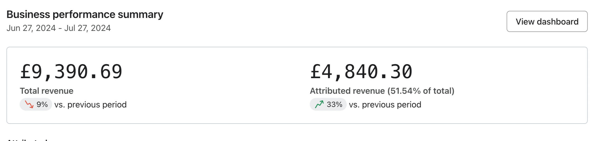Click the pound symbol of the attributed revenue
This screenshot has width=594, height=141.
coord(315,72)
